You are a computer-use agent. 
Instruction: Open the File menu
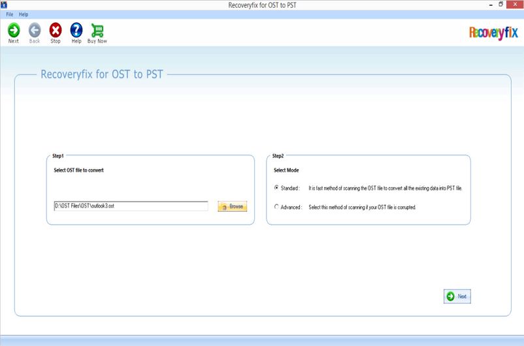[9, 14]
